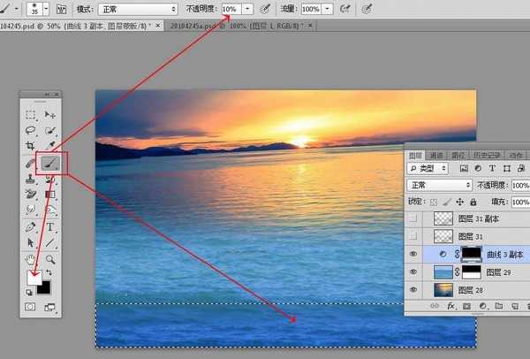Click the white foreground color swatch

[x=31, y=280]
